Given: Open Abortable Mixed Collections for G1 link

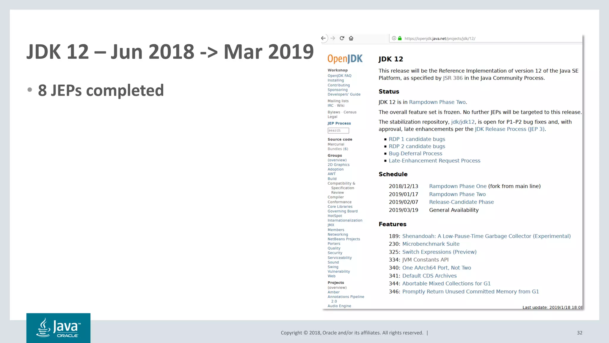Looking at the screenshot, I should [x=446, y=283].
